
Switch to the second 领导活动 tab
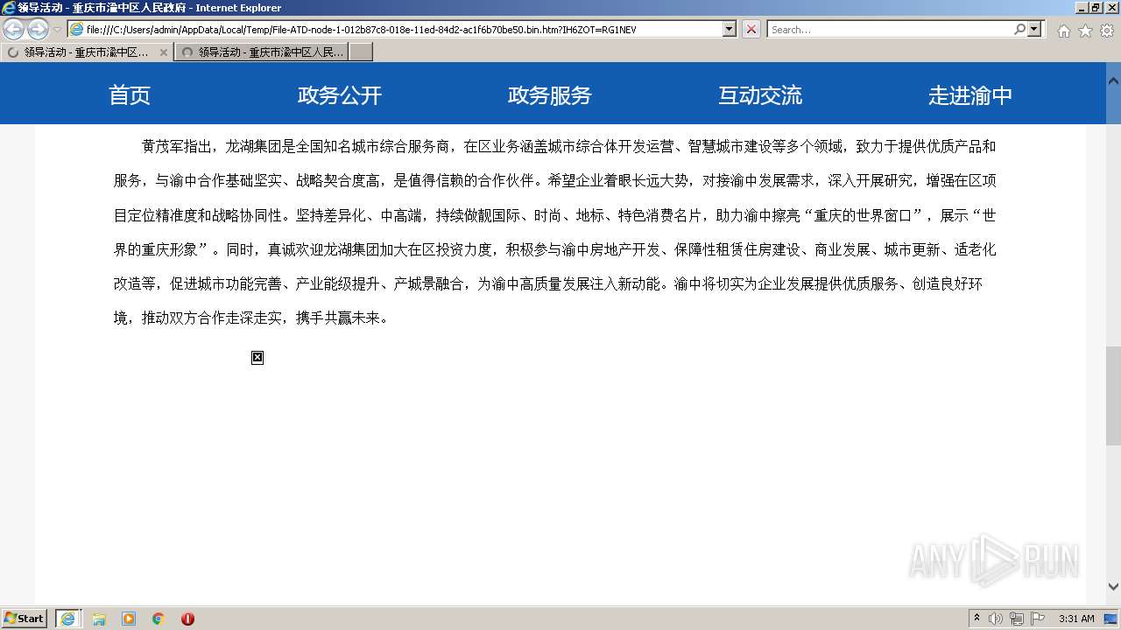262,52
